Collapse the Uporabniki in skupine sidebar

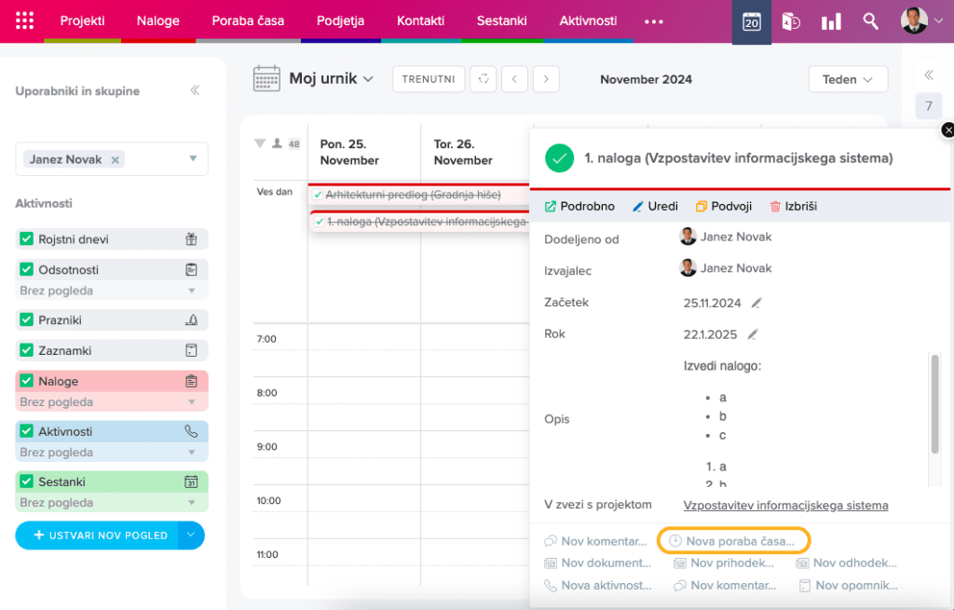[x=195, y=90]
